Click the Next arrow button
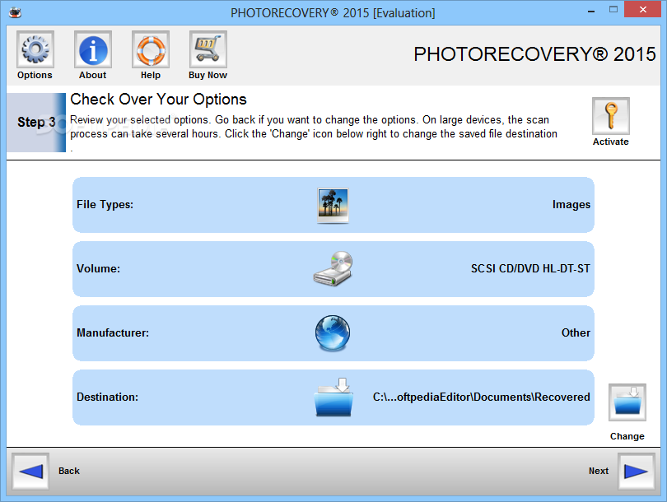The width and height of the screenshot is (667, 502). pos(636,472)
